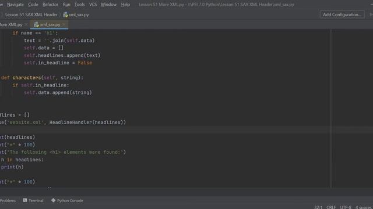Click Add Configuration button
This screenshot has height=209, width=373.
[x=342, y=15]
